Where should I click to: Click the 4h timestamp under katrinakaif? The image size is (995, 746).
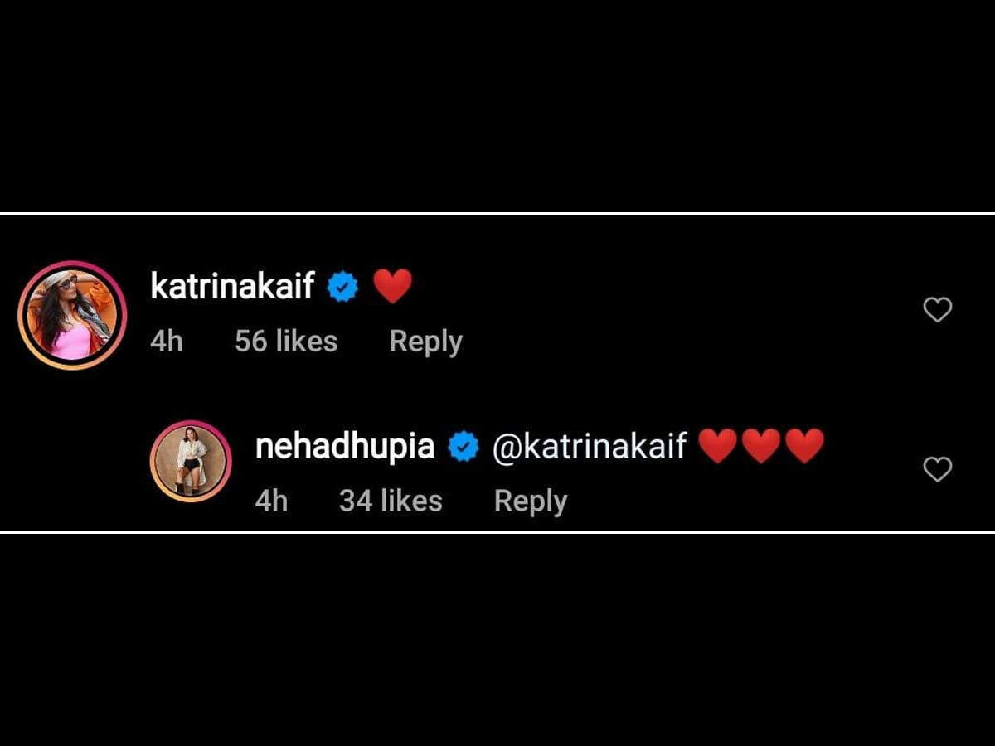pyautogui.click(x=167, y=341)
